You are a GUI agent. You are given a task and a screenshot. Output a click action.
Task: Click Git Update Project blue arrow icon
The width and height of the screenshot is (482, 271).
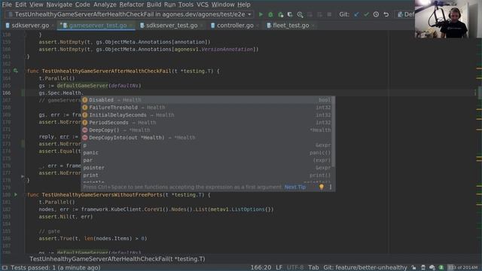tap(356, 14)
